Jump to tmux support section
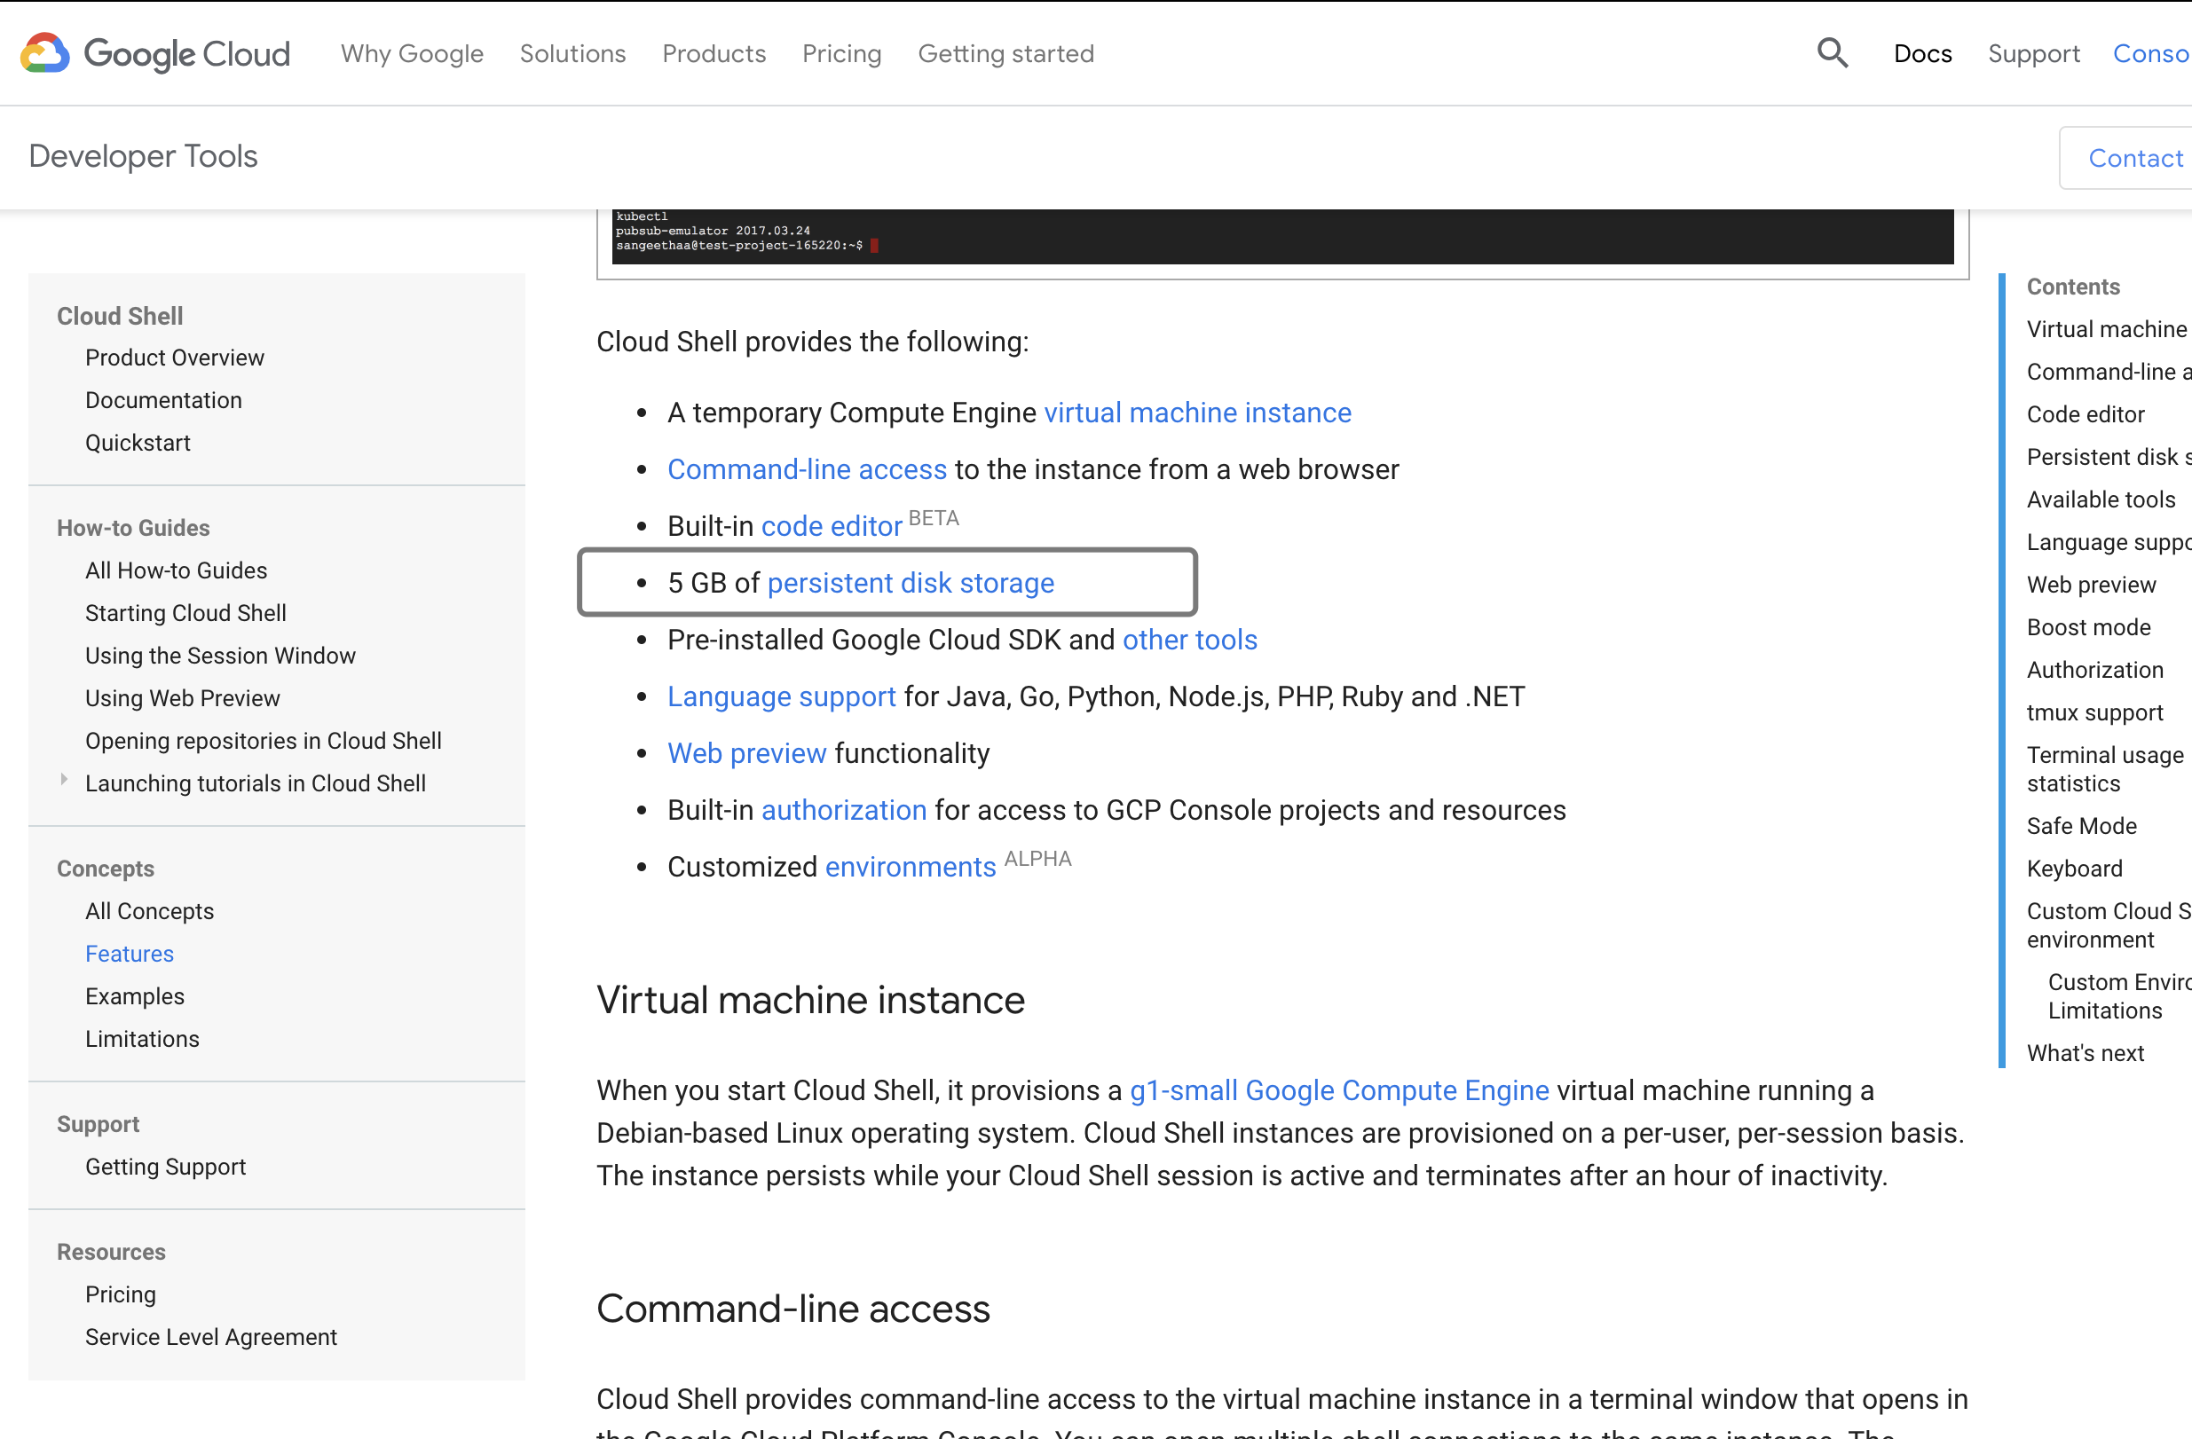 pos(2093,712)
